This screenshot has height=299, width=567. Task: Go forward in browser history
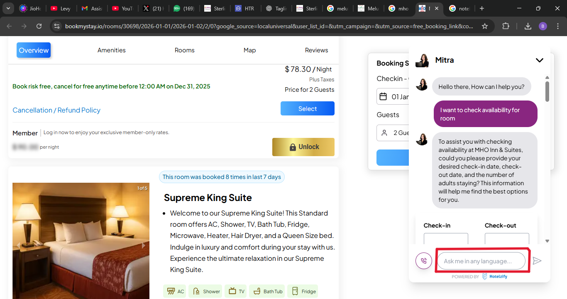point(24,26)
